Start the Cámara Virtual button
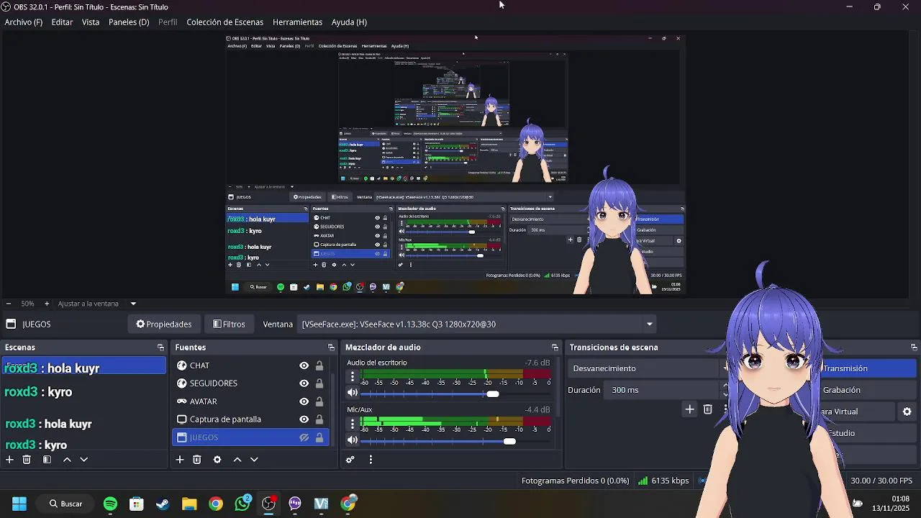Image resolution: width=921 pixels, height=518 pixels. point(856,412)
